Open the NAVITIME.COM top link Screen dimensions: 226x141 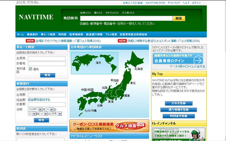tap(155, 3)
